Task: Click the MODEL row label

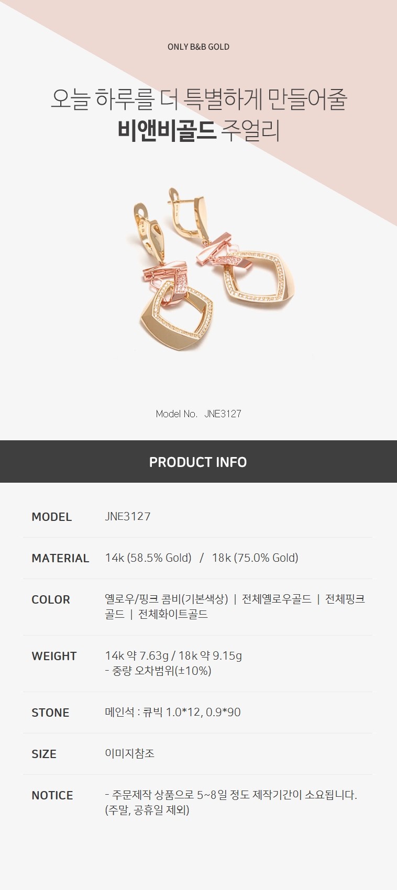Action: click(x=51, y=517)
